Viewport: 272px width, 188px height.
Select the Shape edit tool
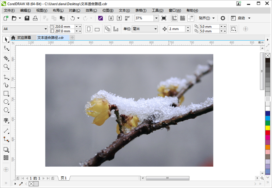tap(6, 48)
